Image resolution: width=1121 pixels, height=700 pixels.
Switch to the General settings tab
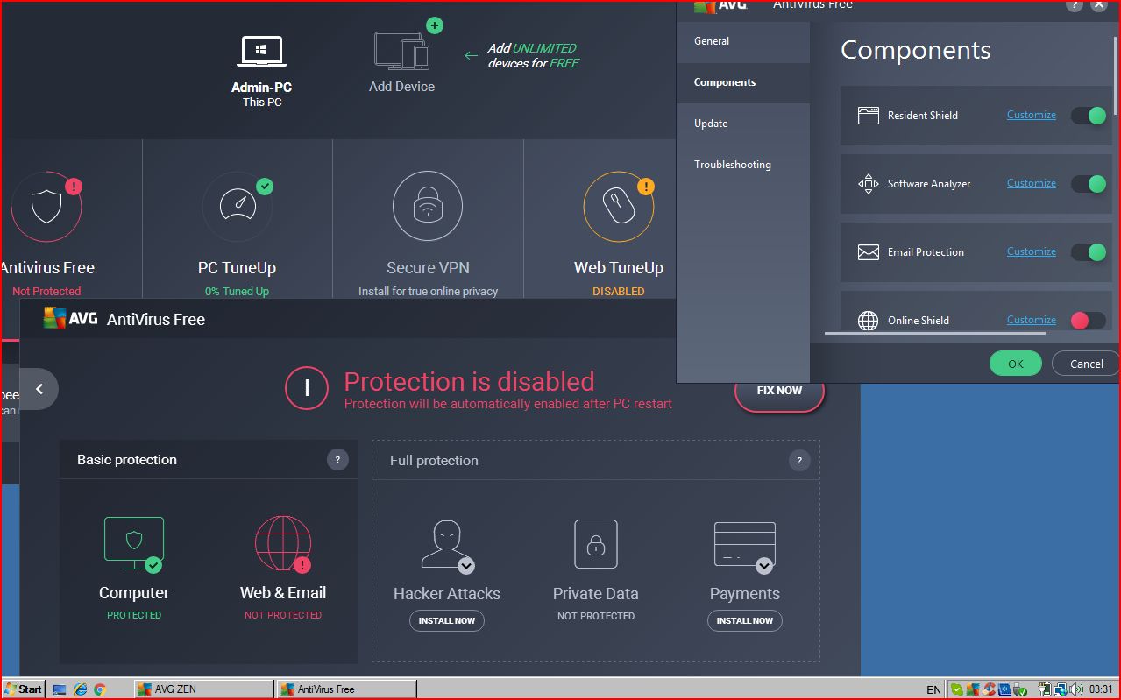pyautogui.click(x=712, y=41)
